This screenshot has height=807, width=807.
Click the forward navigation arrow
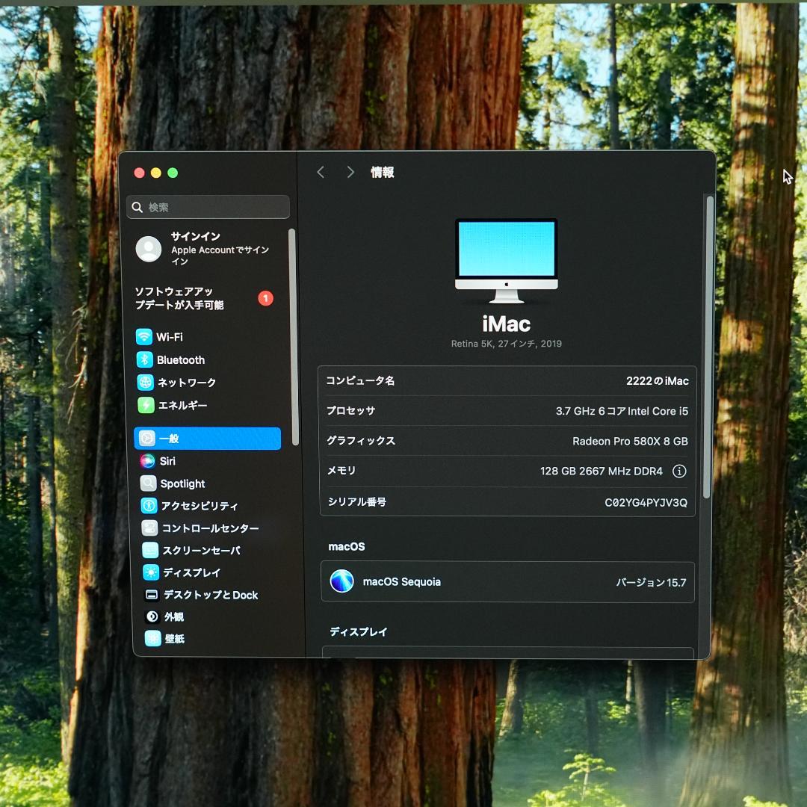350,172
